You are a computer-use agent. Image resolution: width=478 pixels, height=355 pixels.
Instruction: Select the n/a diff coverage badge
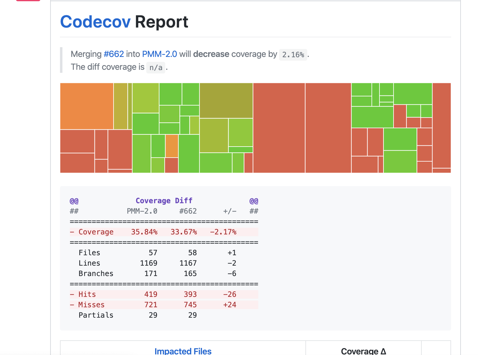[156, 67]
